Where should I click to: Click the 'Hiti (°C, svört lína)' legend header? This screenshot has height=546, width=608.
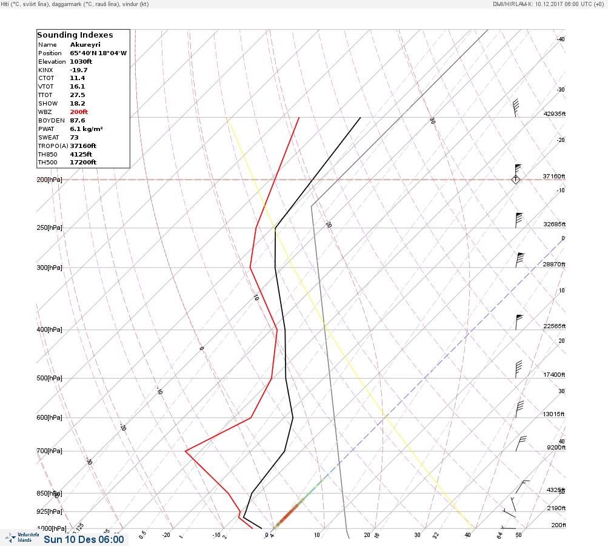[75, 4]
